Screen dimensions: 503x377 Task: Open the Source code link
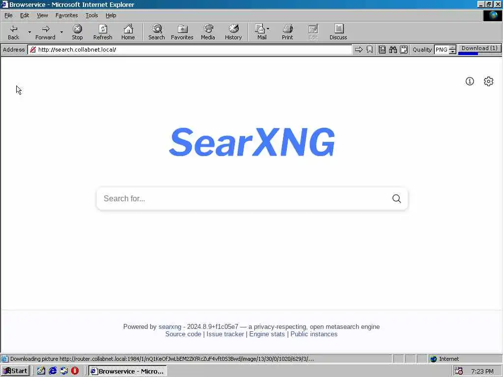pyautogui.click(x=183, y=334)
